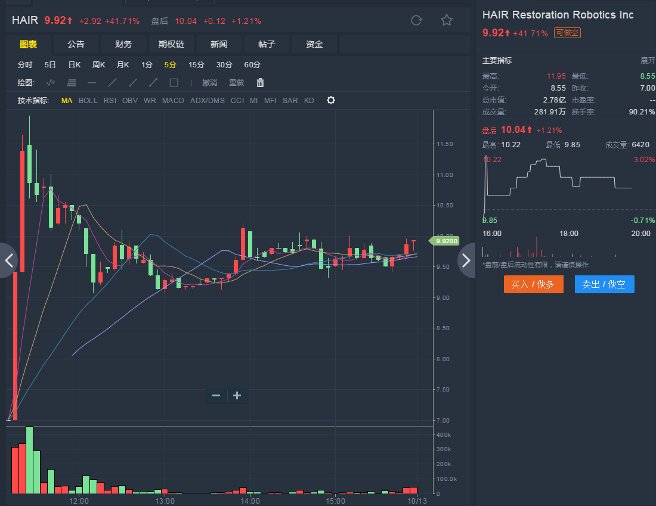Select the horizontal line drawing tool

(92, 83)
